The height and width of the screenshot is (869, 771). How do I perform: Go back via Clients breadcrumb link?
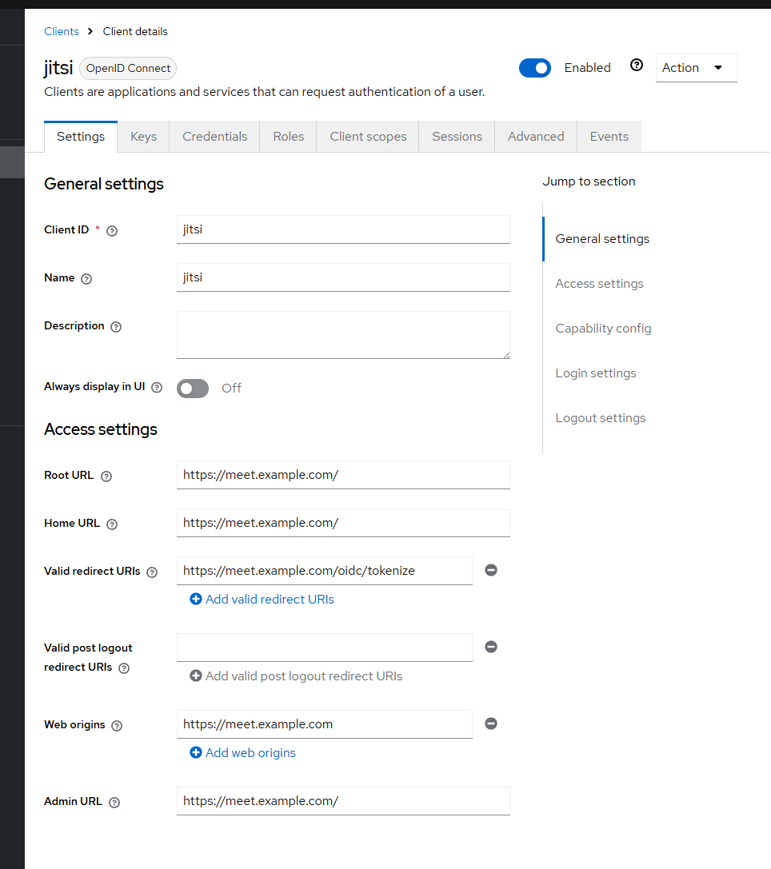coord(62,32)
